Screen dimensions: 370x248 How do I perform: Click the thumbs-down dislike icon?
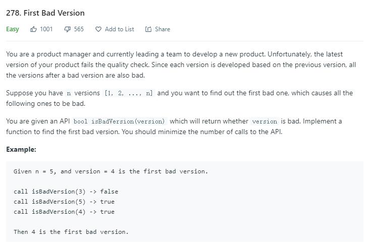click(x=67, y=29)
